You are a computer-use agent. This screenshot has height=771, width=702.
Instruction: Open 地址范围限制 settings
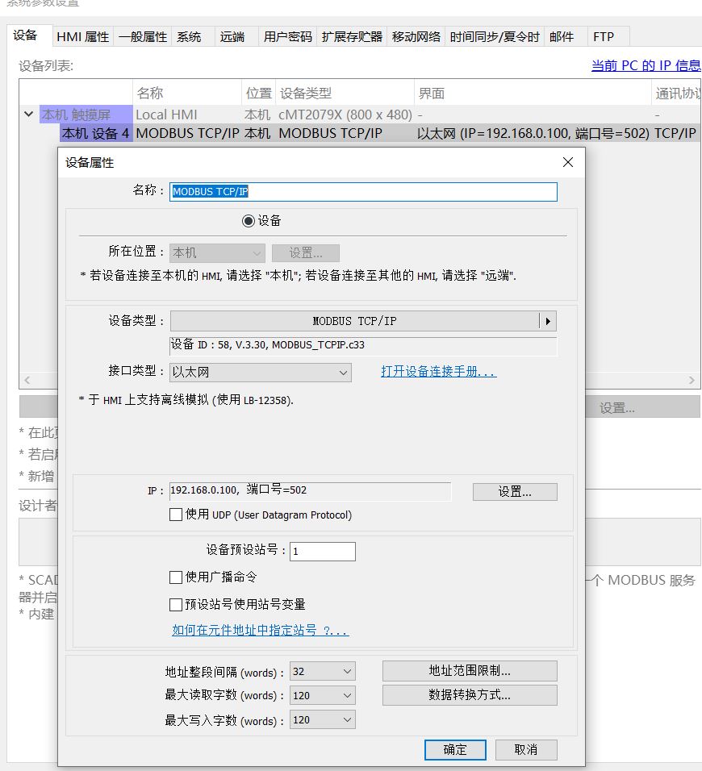(470, 671)
